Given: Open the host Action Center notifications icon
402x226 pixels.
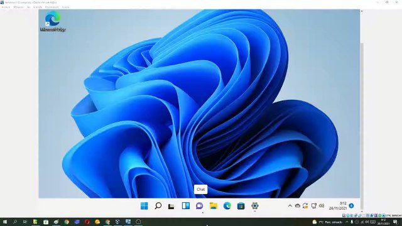Looking at the screenshot, I should tap(395, 222).
